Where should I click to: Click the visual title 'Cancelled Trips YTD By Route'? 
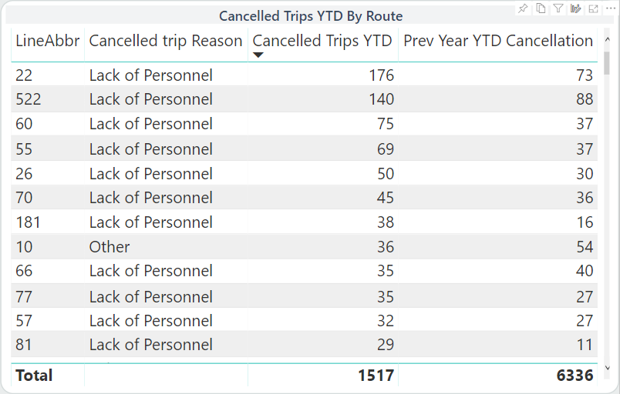click(x=311, y=16)
